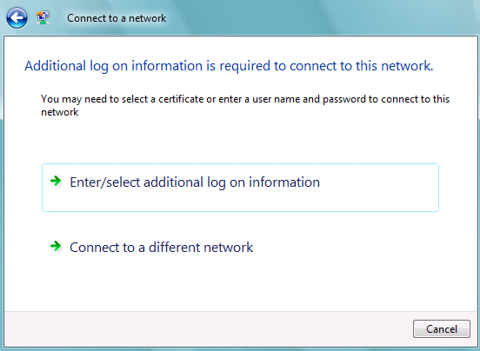Click the word 'network' ending the description
Image resolution: width=480 pixels, height=351 pixels.
pyautogui.click(x=60, y=112)
